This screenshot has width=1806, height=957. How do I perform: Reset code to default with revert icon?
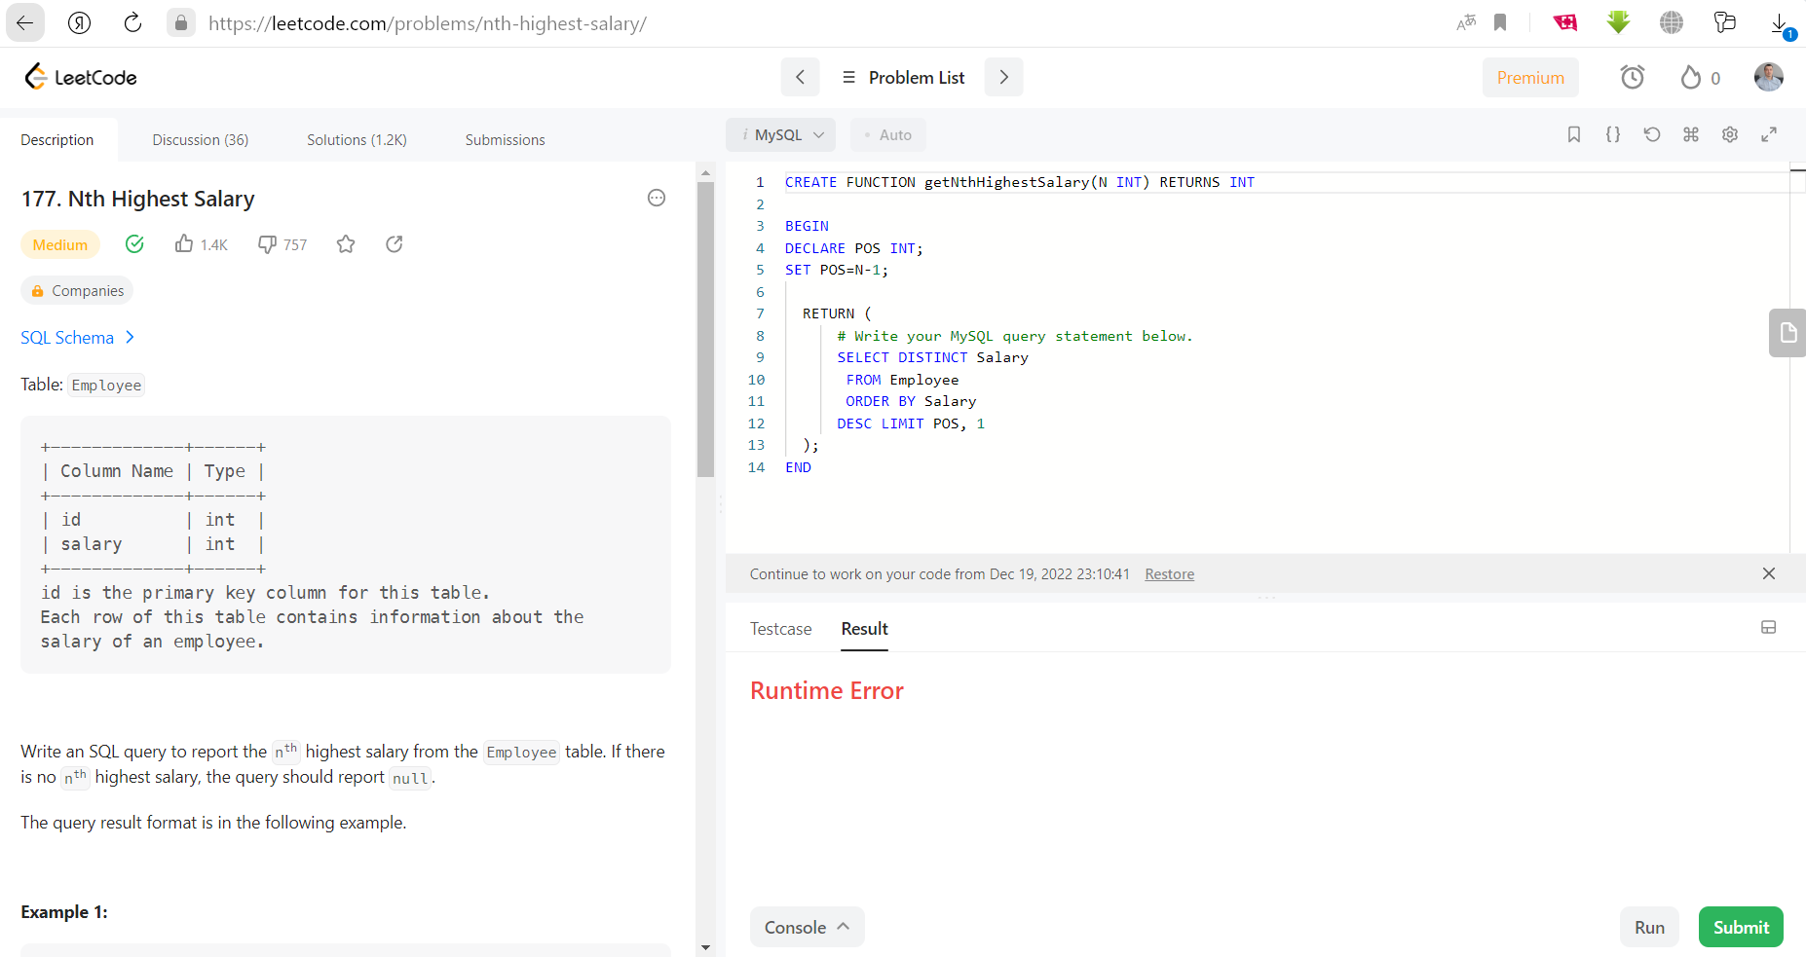coord(1652,135)
